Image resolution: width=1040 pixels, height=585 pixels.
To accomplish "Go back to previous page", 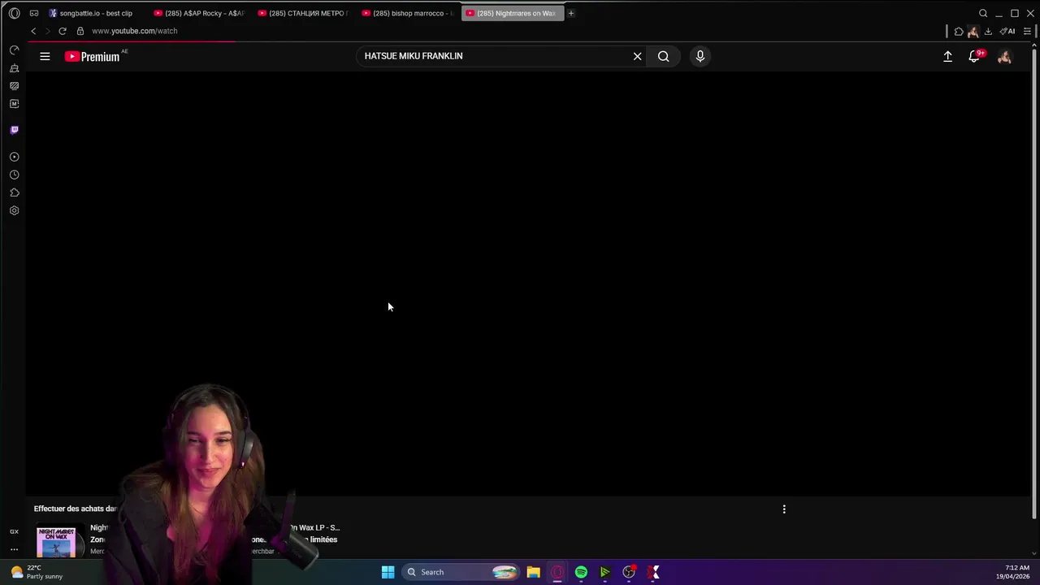I will 33,31.
